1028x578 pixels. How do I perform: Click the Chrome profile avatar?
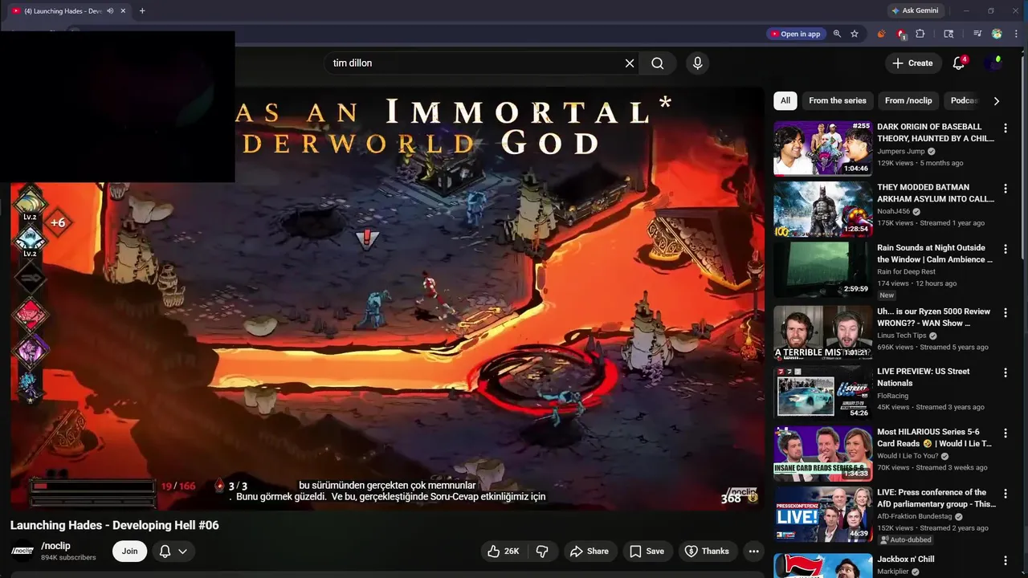point(997,34)
